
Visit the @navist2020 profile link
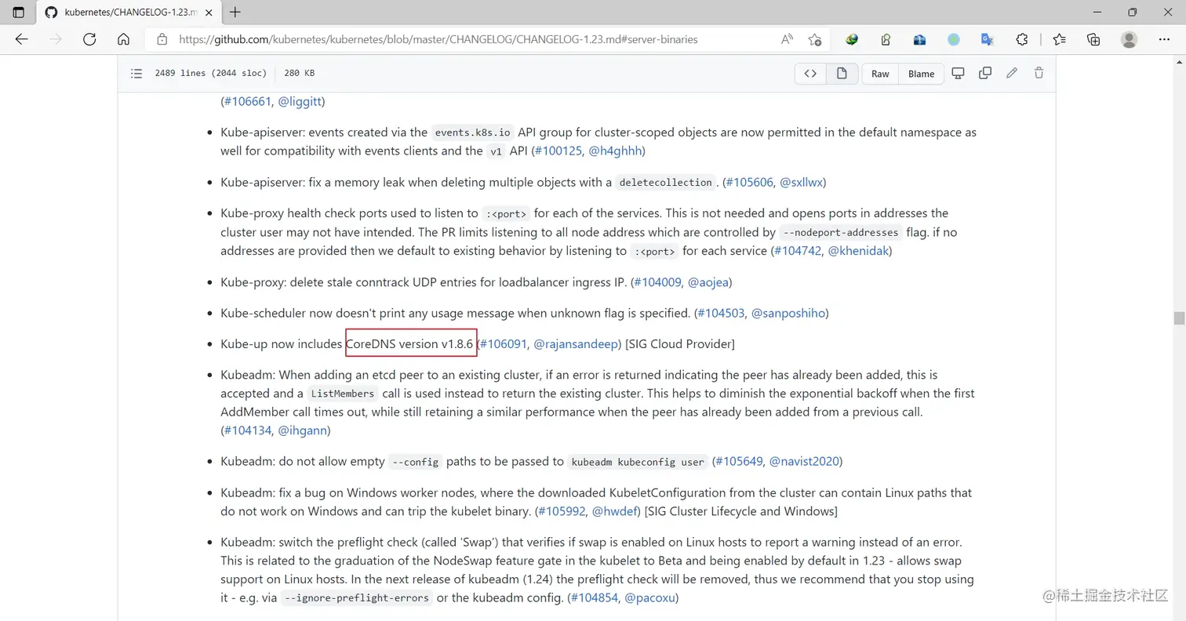(804, 461)
